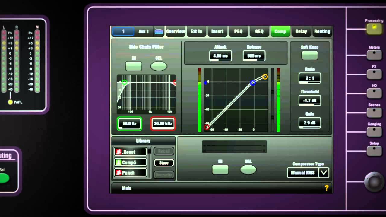The image size is (386, 217).
Task: Select the .Reset library preset
Action: click(130, 152)
